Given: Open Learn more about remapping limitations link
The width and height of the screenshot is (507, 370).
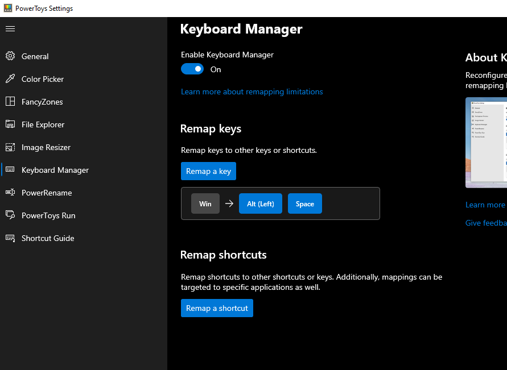Looking at the screenshot, I should (x=252, y=92).
